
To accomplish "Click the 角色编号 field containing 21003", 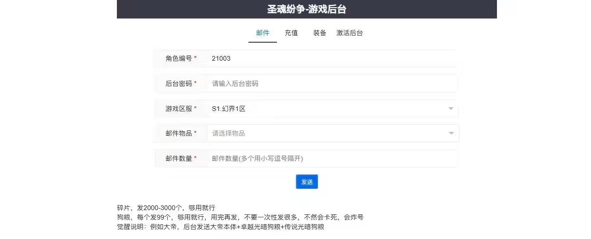I will (332, 58).
